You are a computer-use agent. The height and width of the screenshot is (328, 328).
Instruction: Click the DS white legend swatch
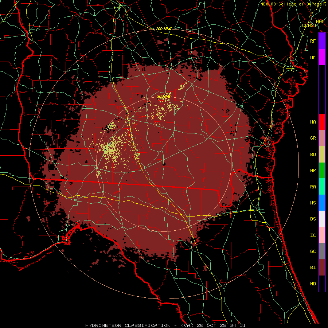coord(322,219)
